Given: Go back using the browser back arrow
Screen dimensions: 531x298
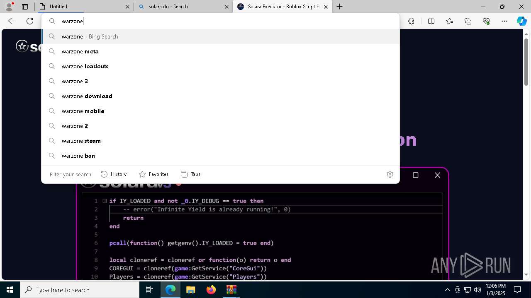Looking at the screenshot, I should tap(12, 21).
